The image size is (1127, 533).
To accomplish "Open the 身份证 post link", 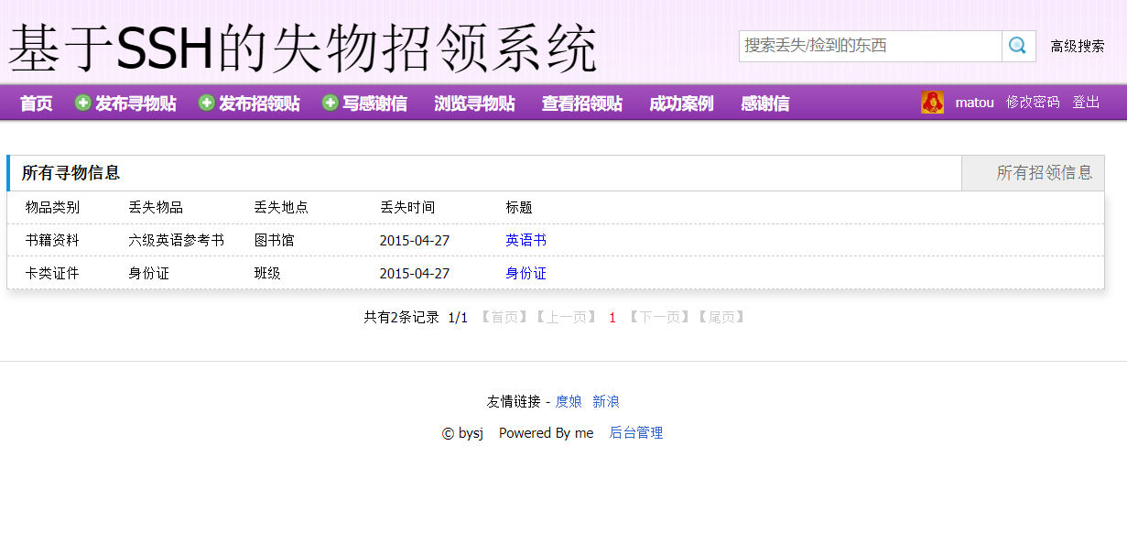I will pyautogui.click(x=526, y=272).
